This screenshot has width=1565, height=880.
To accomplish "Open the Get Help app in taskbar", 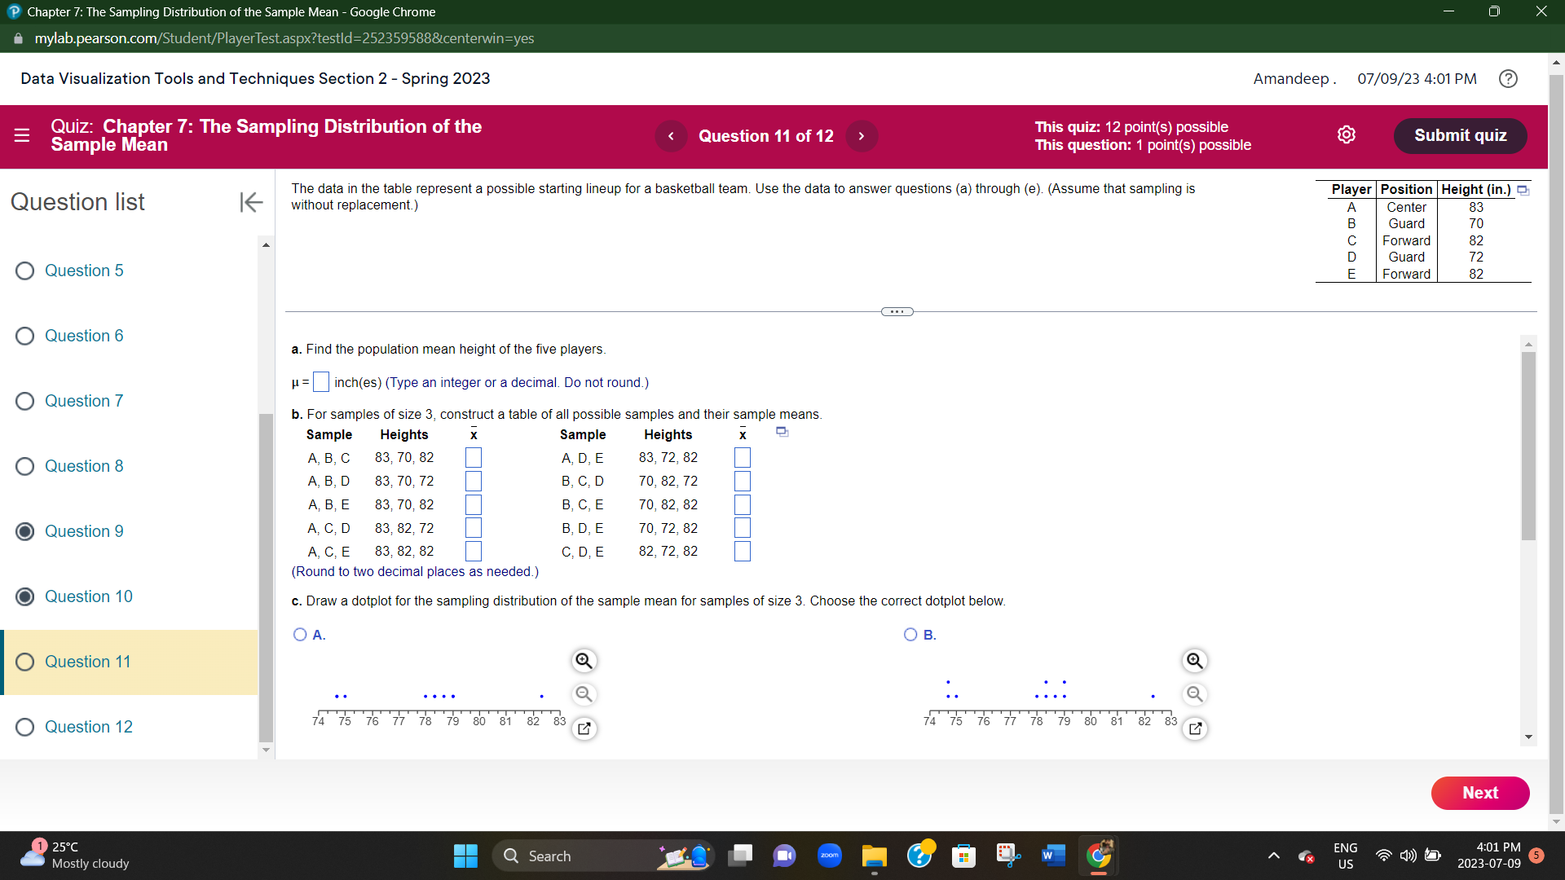I will coord(919,856).
